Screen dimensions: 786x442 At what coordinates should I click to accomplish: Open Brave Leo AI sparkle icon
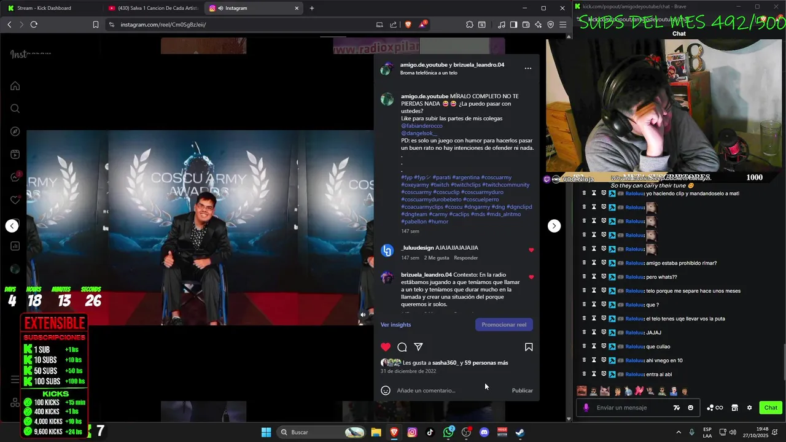tap(539, 25)
